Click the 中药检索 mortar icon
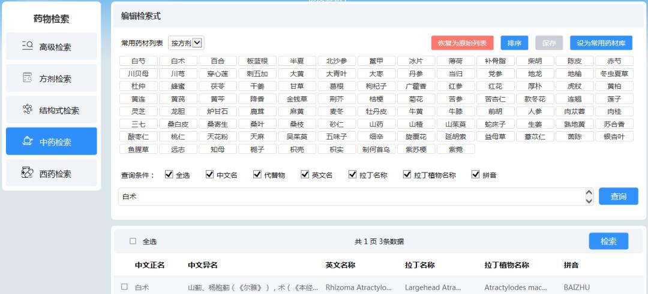Viewport: 648px width, 294px height. pos(27,141)
